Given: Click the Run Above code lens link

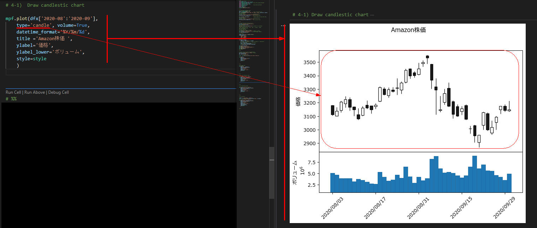Looking at the screenshot, I should point(35,92).
